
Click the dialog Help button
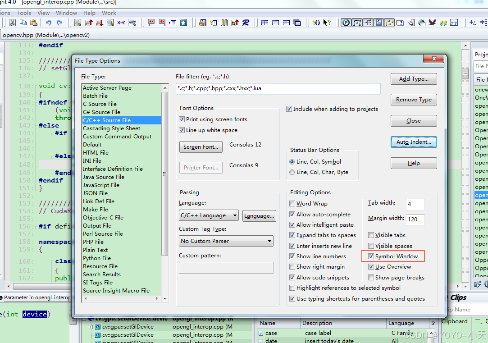(414, 163)
